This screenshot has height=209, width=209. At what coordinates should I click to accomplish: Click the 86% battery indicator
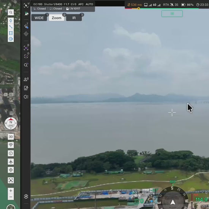click(187, 5)
